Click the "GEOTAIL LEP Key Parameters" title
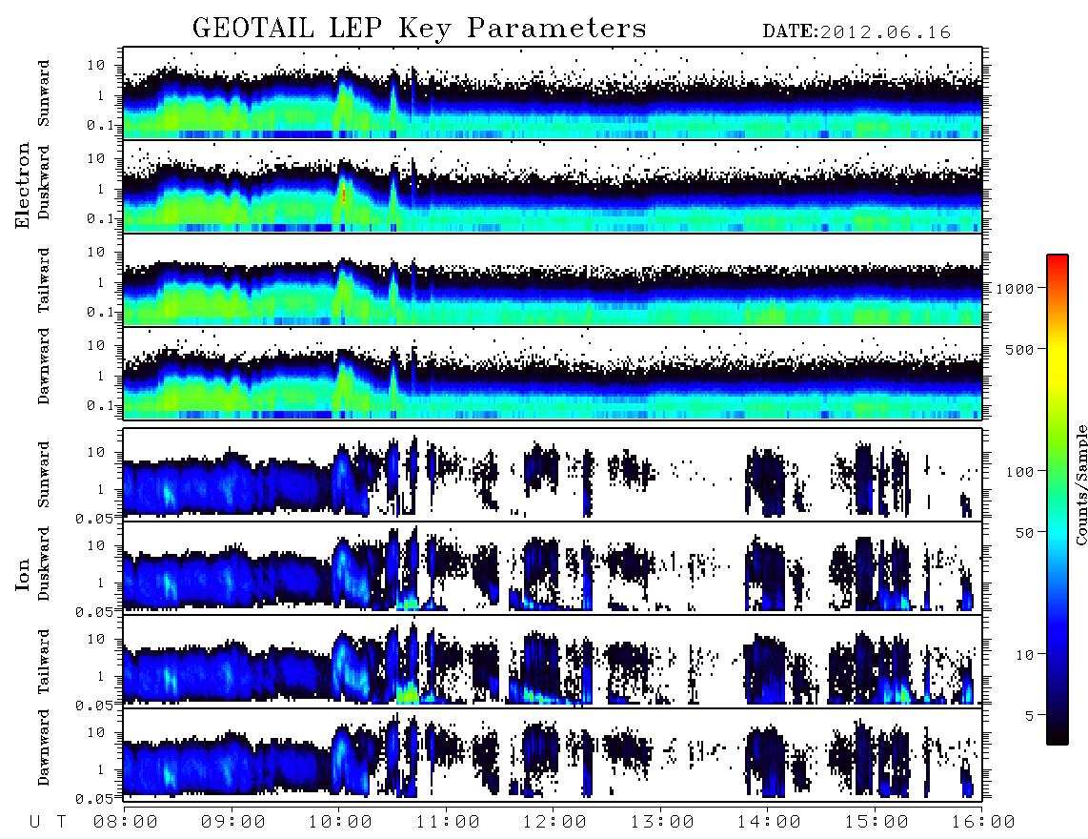This screenshot has height=839, width=1088. tap(419, 30)
